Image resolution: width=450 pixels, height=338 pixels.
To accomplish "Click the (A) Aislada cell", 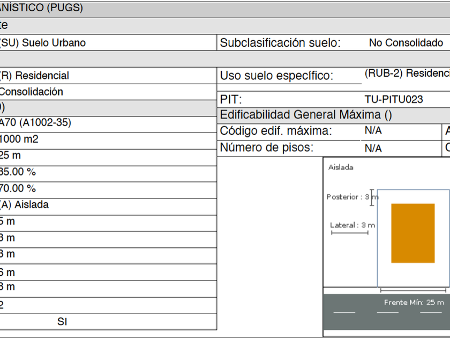I will pyautogui.click(x=25, y=205).
